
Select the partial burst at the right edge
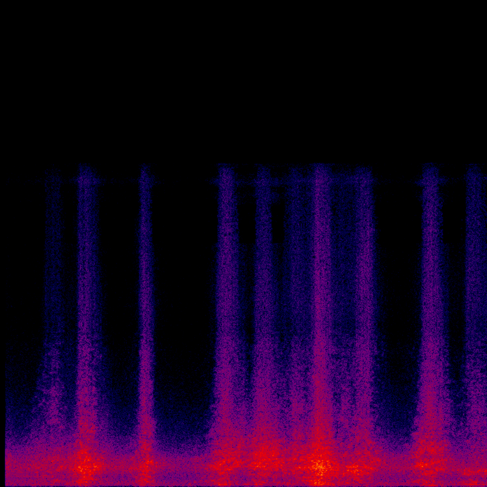pos(476,285)
